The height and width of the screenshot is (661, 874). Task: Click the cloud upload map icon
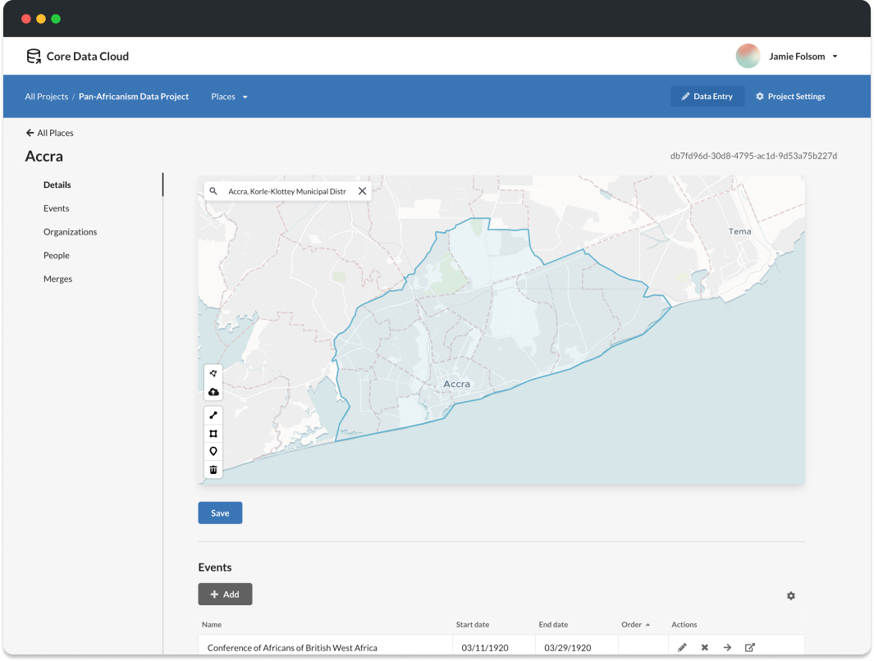213,392
